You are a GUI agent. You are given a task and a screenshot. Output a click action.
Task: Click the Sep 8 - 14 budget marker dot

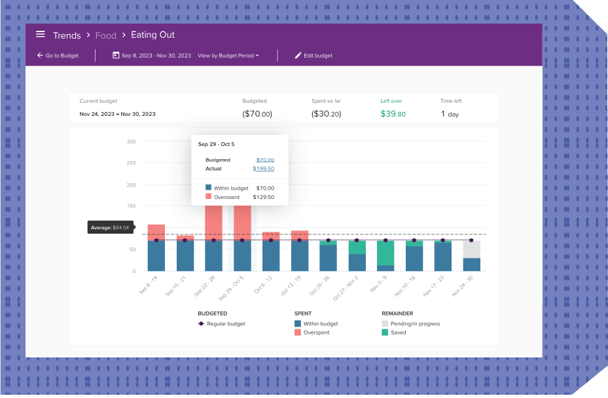[x=156, y=240]
